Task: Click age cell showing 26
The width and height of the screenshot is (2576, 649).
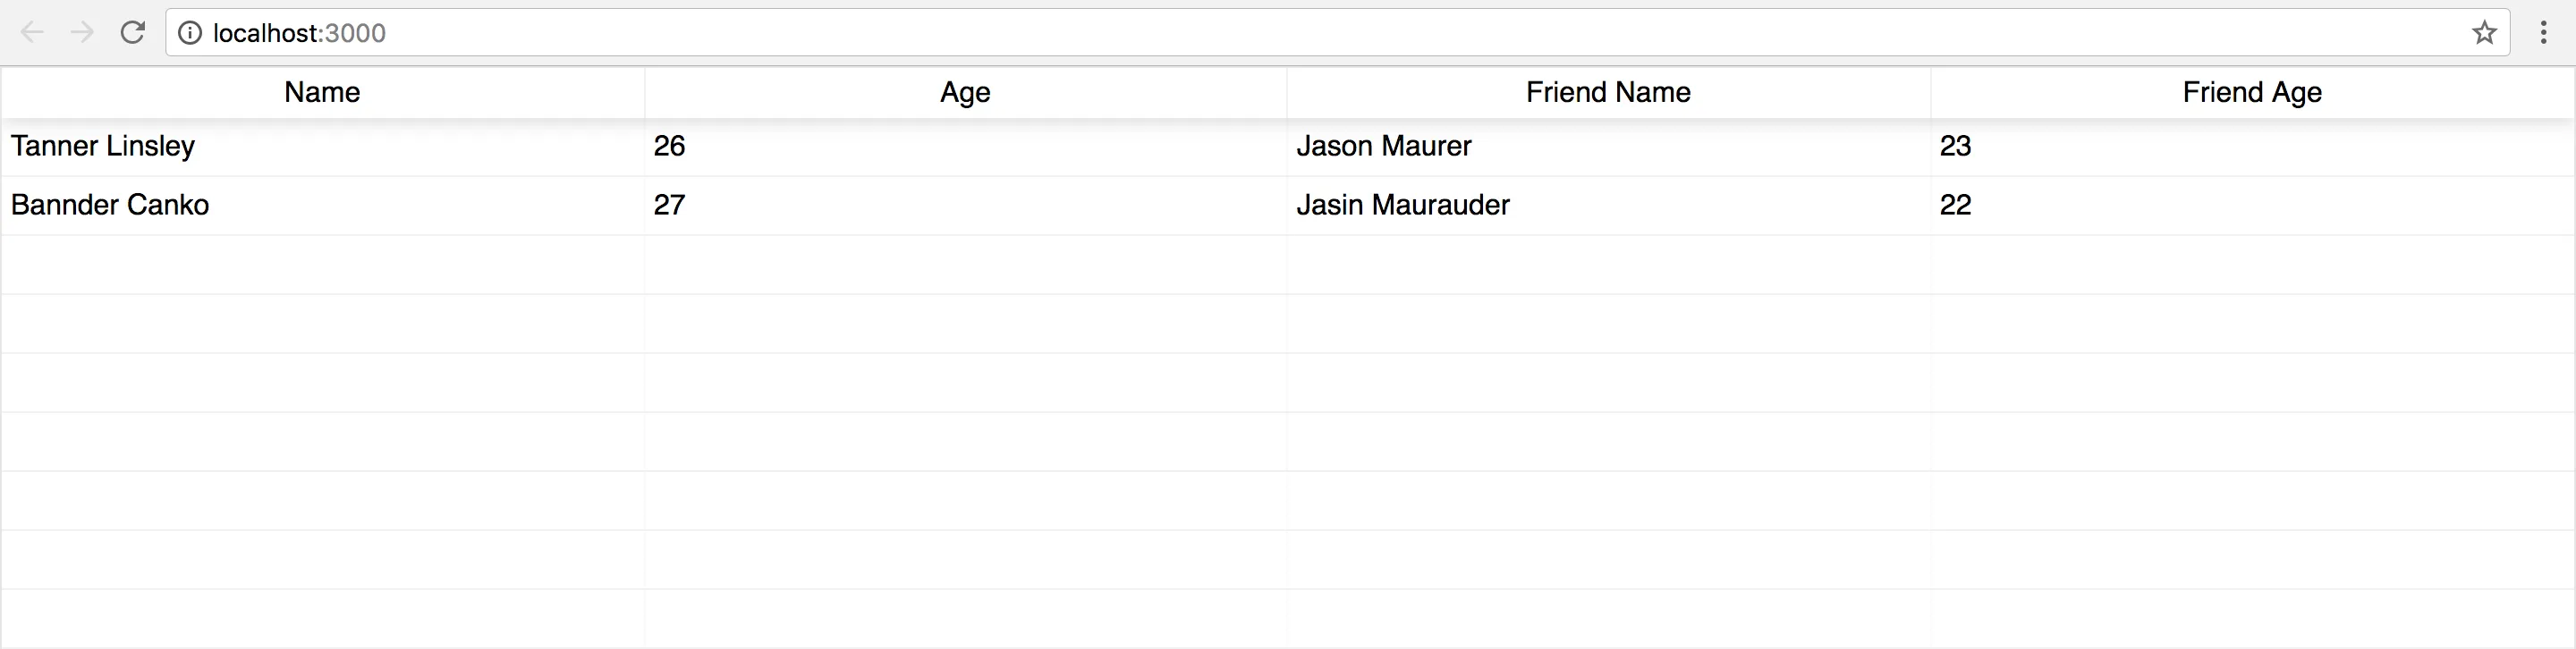Action: (670, 146)
